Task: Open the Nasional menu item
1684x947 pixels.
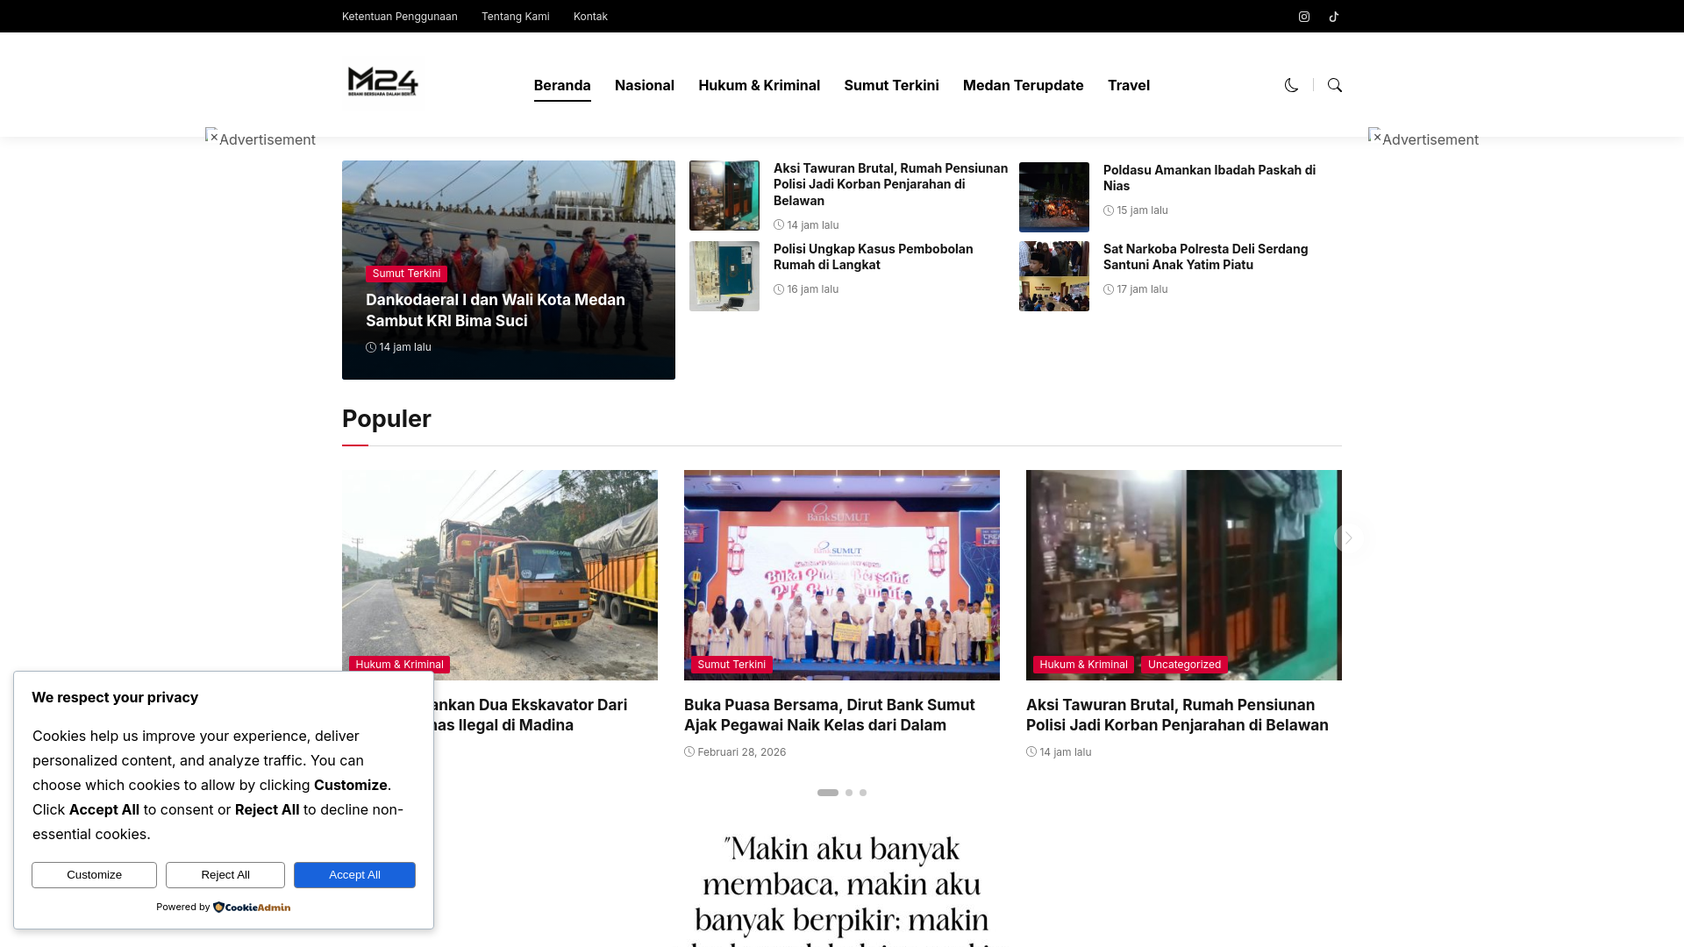Action: (x=645, y=85)
